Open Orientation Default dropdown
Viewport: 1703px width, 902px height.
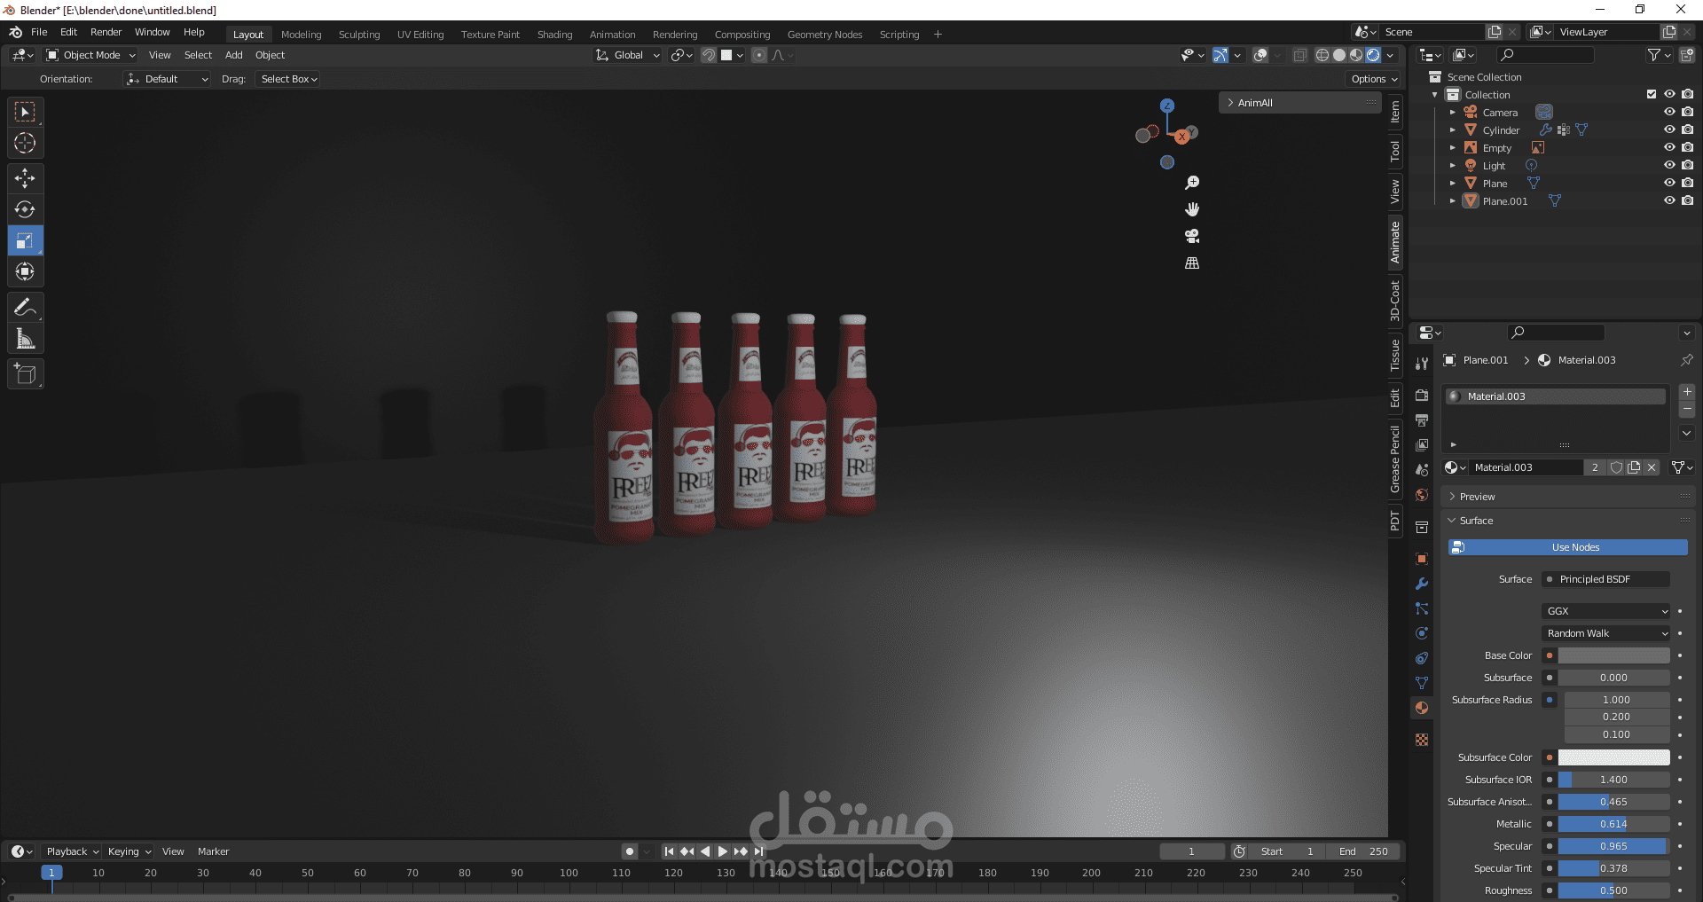[167, 79]
